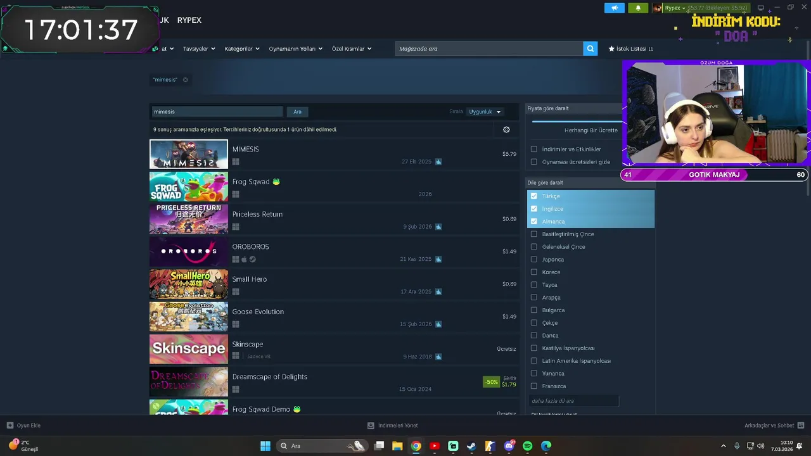Open İstek Listesi wishlist link
This screenshot has height=456, width=811.
pos(631,49)
